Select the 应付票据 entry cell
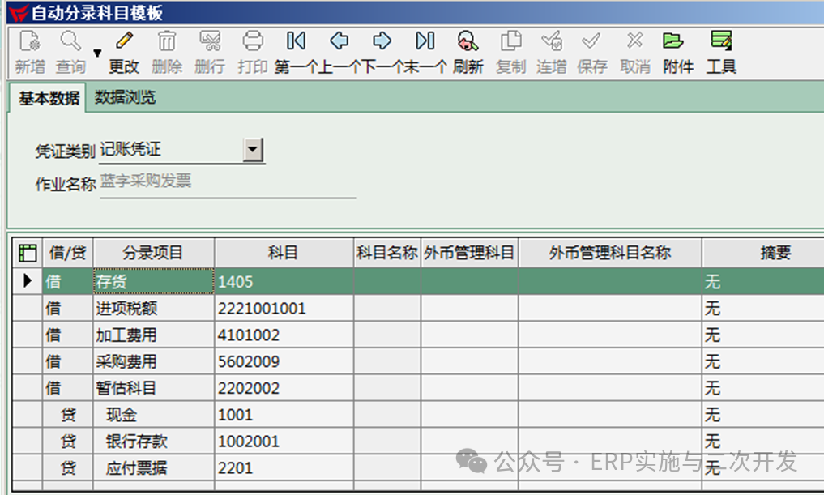 (153, 467)
